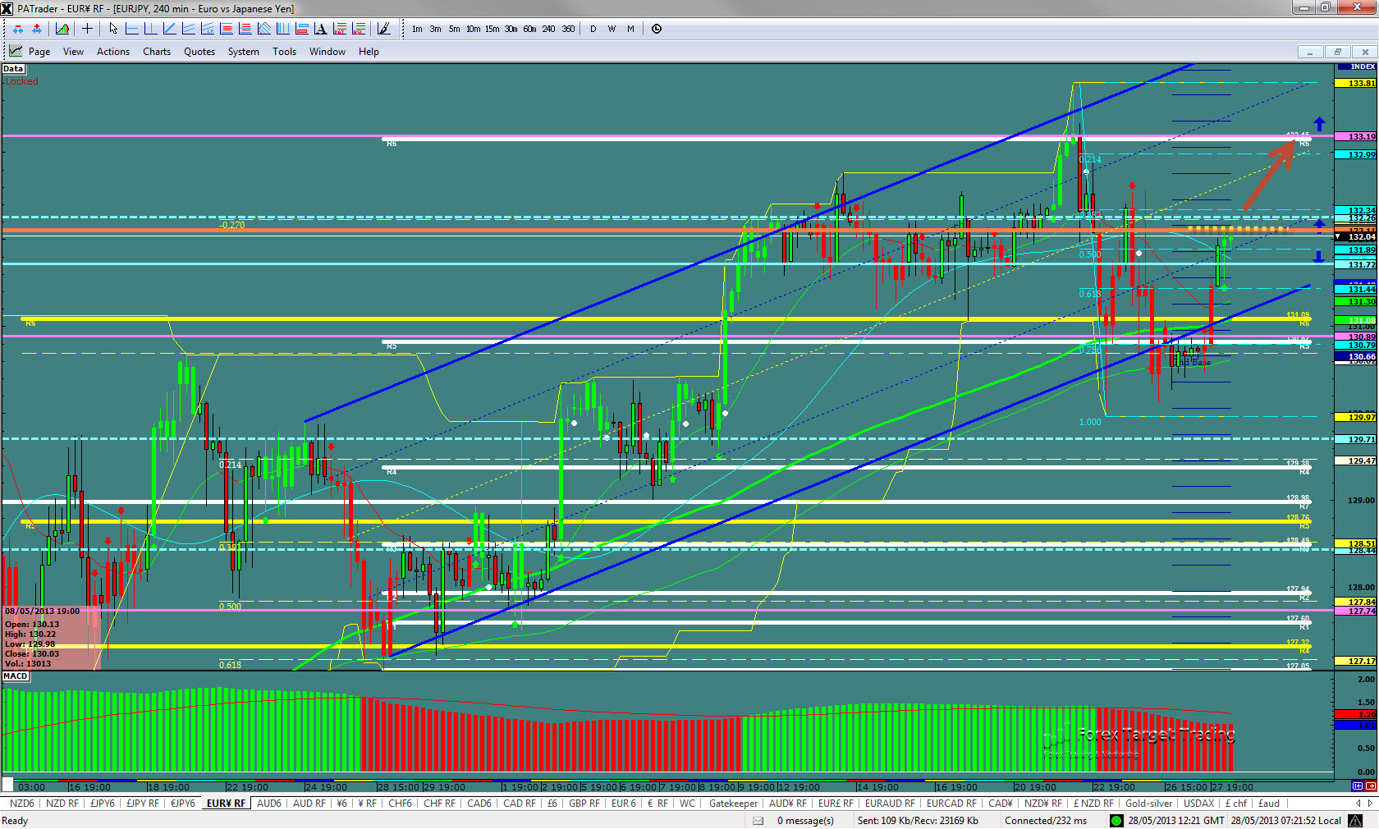Select the crosshair cursor tool
Screen dimensions: 1379x829
[87, 29]
